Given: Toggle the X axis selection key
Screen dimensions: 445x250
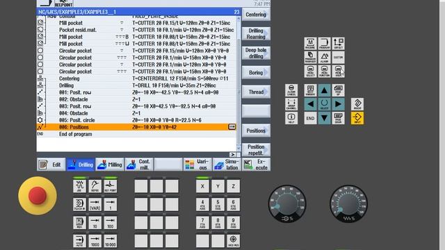Looking at the screenshot, I should coord(202,186).
